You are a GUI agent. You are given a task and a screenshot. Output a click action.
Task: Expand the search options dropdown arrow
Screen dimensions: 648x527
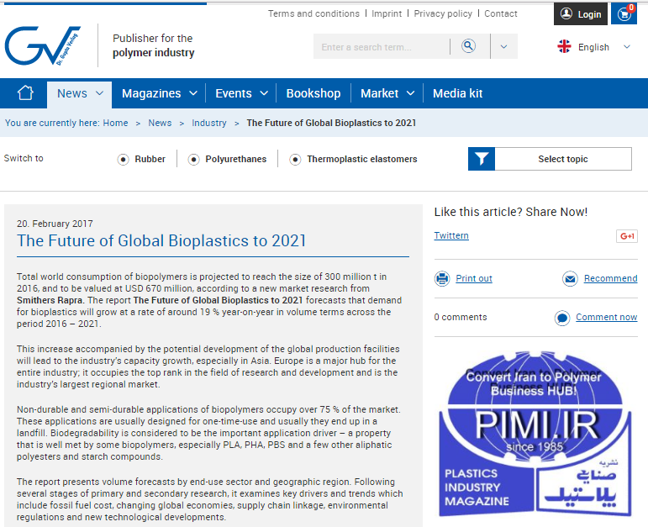503,46
